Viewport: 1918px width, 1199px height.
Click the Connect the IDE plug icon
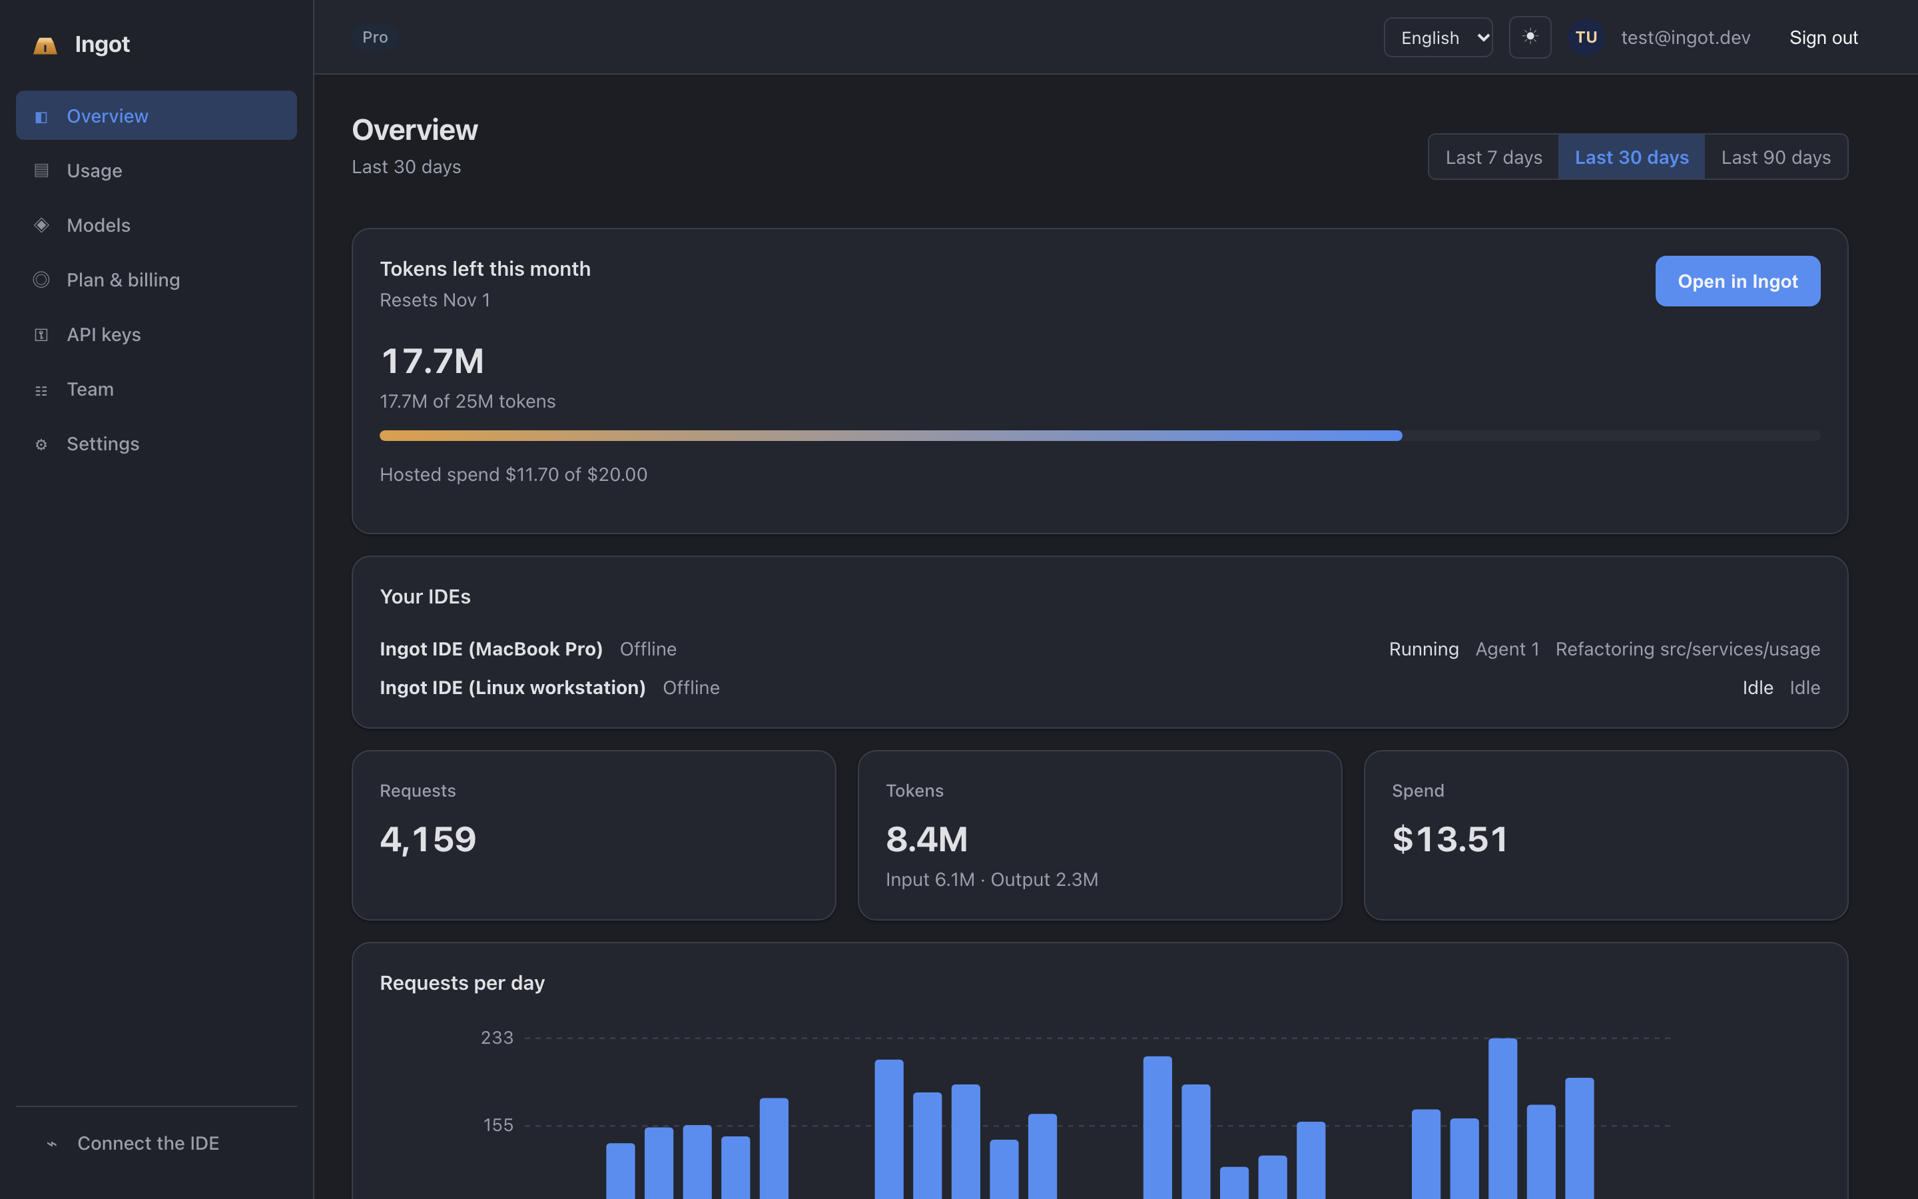coord(51,1144)
